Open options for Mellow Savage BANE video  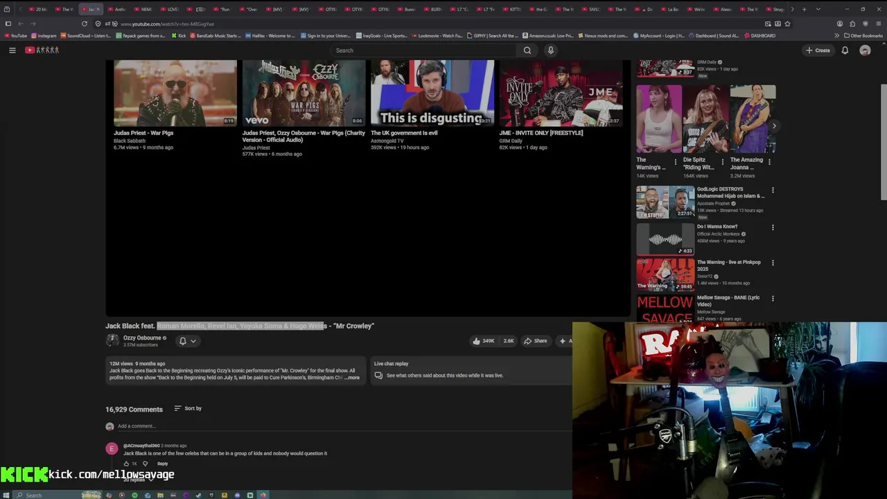(773, 299)
